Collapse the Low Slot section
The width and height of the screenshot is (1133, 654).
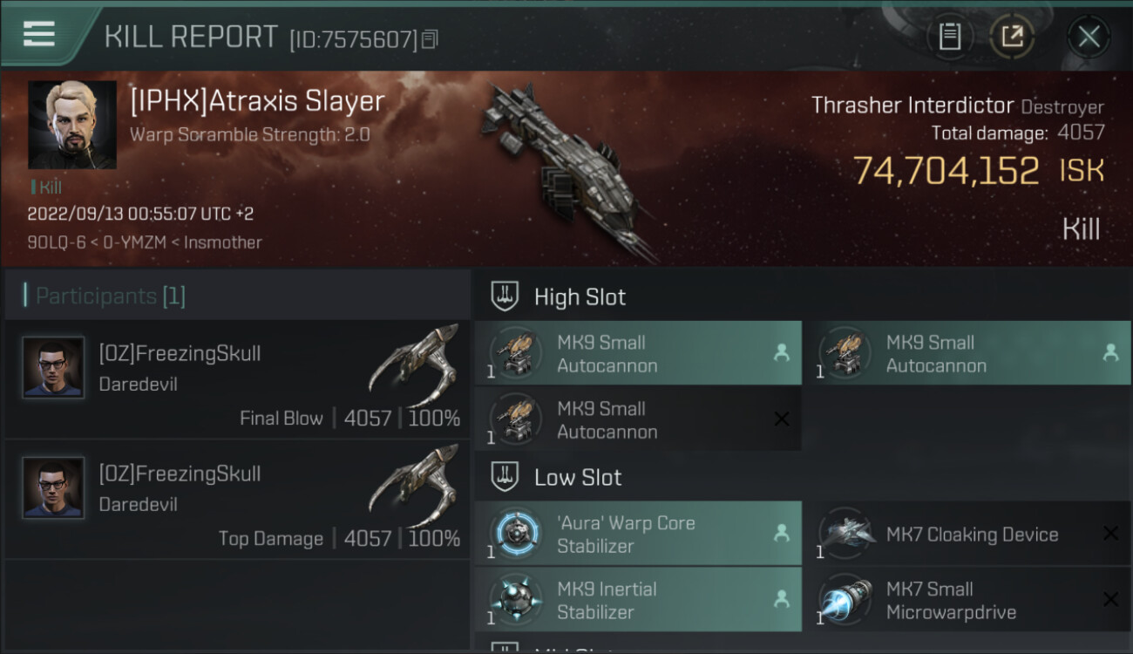pyautogui.click(x=556, y=477)
